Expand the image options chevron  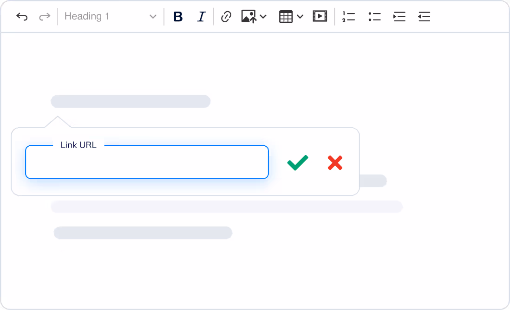point(263,17)
